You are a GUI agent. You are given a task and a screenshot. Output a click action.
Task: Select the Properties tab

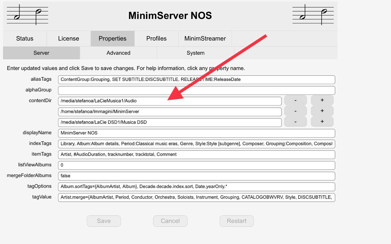click(112, 39)
